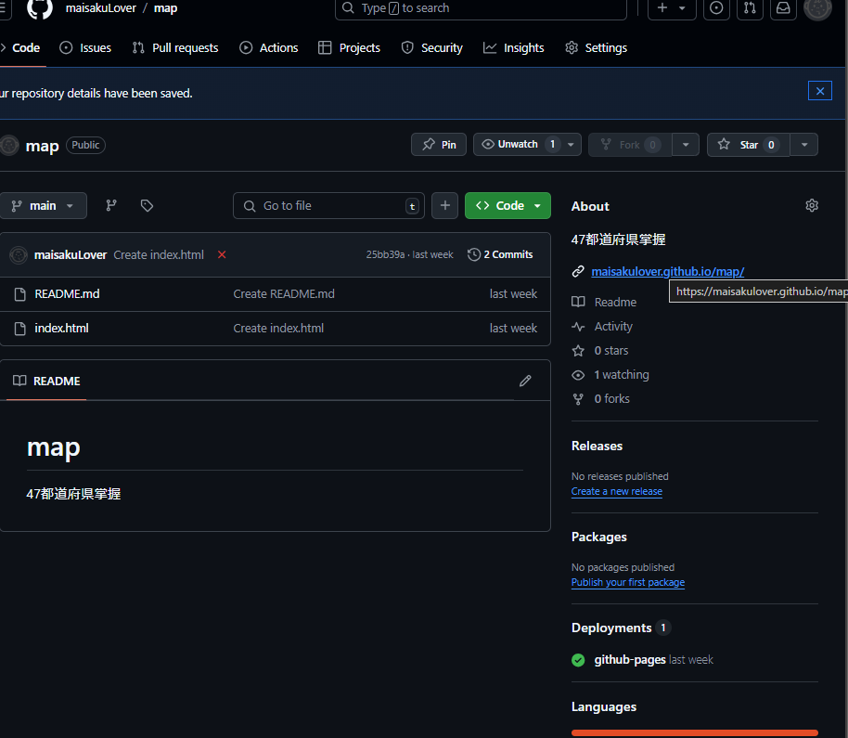
Task: Open the 2 Commits history
Action: 500,255
